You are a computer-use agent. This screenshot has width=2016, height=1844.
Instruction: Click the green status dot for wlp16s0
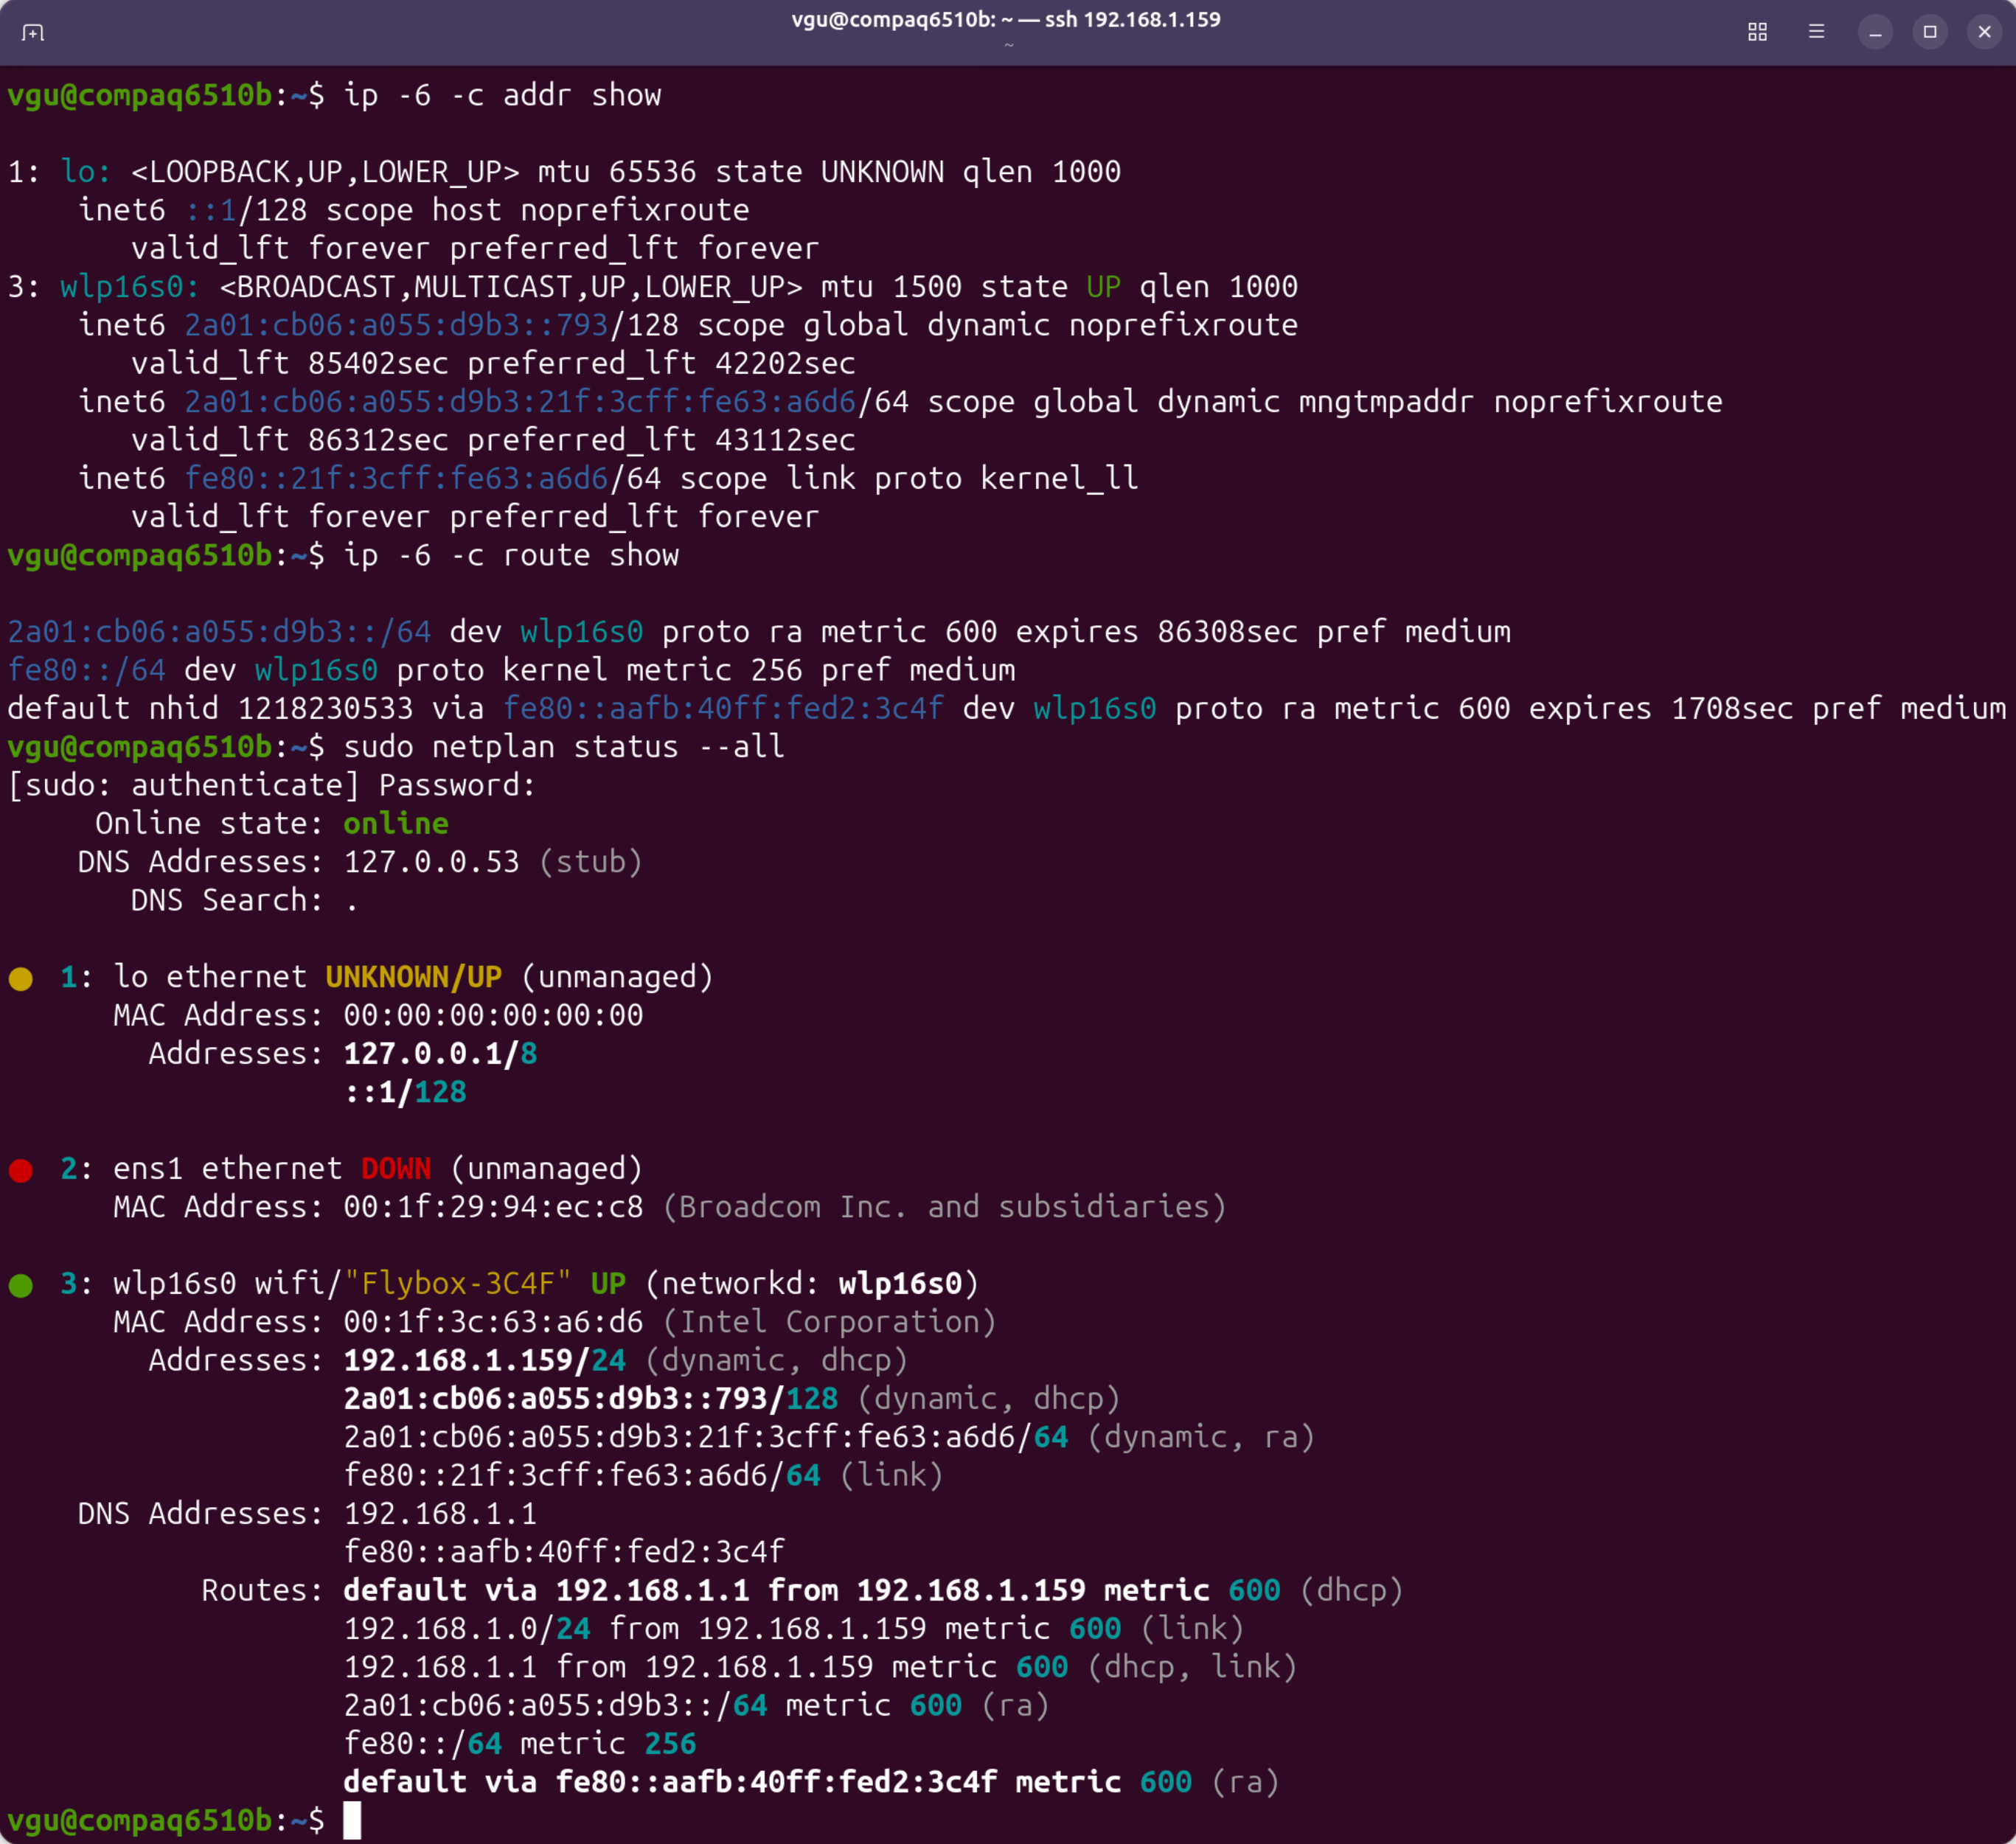coord(21,1285)
